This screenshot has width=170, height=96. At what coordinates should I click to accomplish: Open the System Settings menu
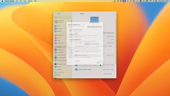10,1
